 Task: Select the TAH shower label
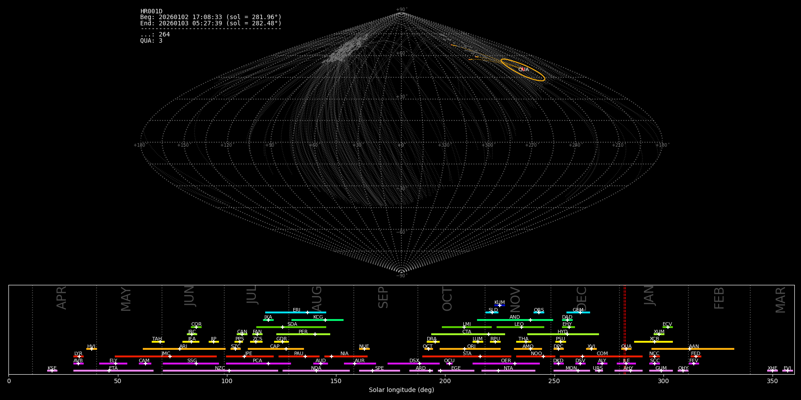[x=157, y=339]
